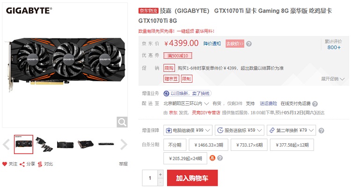Click the 降价通知 price alert link
Image resolution: width=351 pixels, height=190 pixels.
click(x=212, y=44)
